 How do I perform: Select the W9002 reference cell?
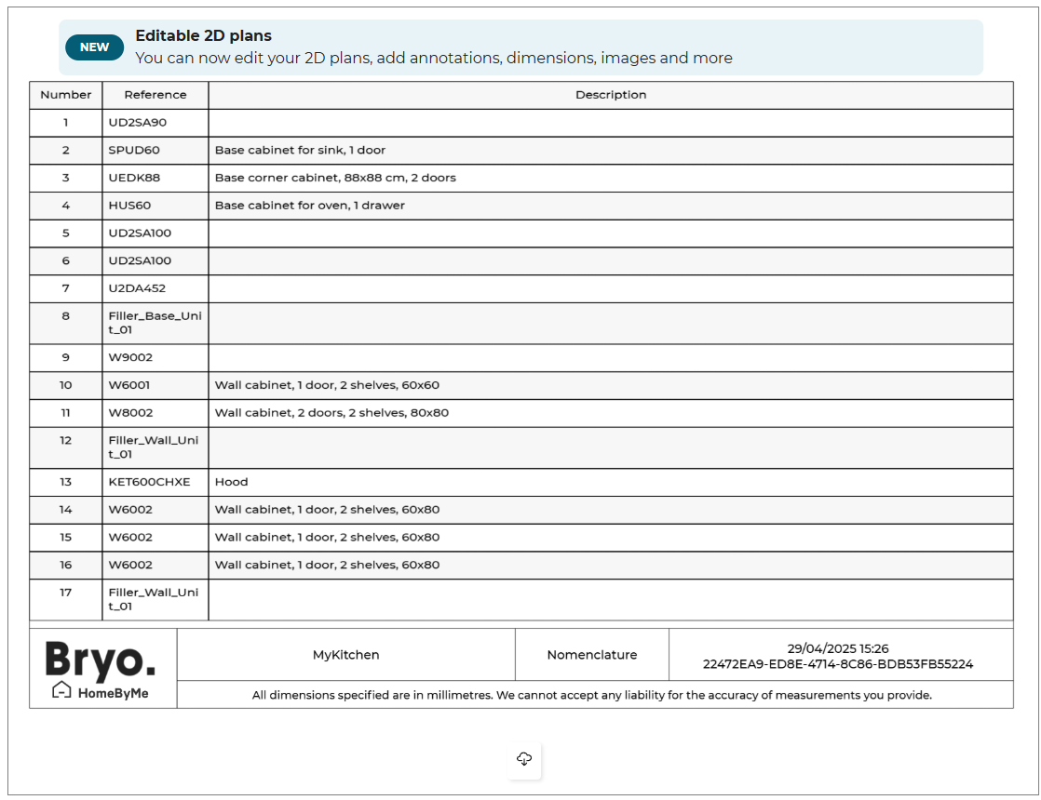130,357
